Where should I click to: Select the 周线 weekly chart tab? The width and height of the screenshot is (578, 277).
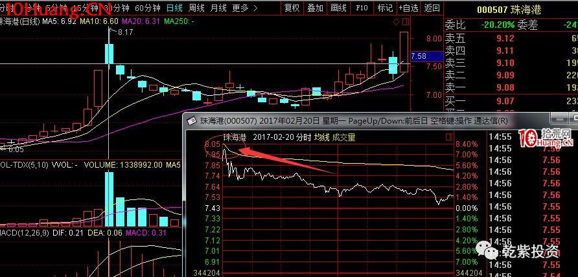pyautogui.click(x=197, y=7)
